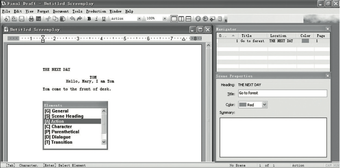Screen dimensions: 340x168
Task: Switch to horizontal split view icon
Action: tap(188, 19)
